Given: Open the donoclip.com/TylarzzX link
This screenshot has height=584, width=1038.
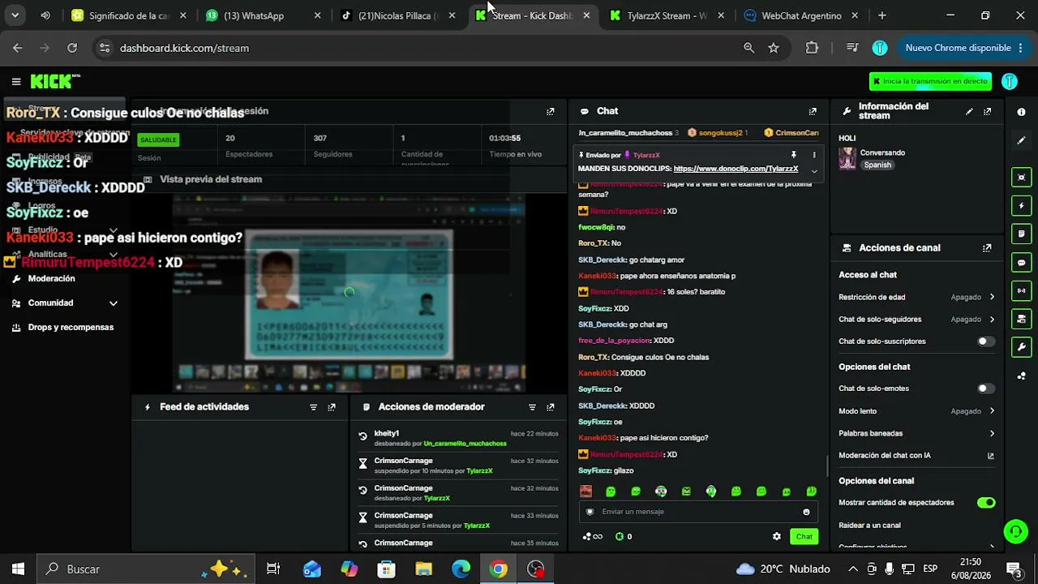Looking at the screenshot, I should tap(736, 169).
